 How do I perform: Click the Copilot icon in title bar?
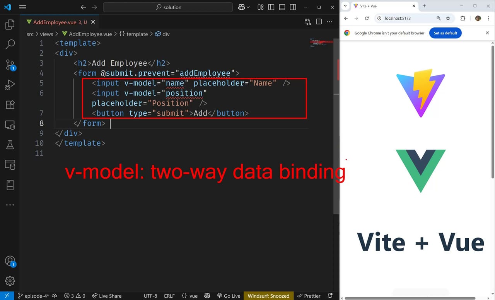coord(242,7)
